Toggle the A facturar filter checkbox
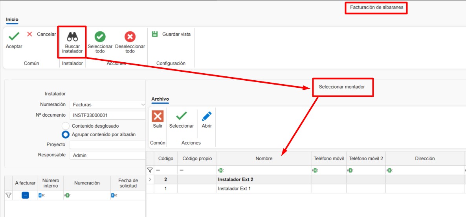 pyautogui.click(x=25, y=195)
